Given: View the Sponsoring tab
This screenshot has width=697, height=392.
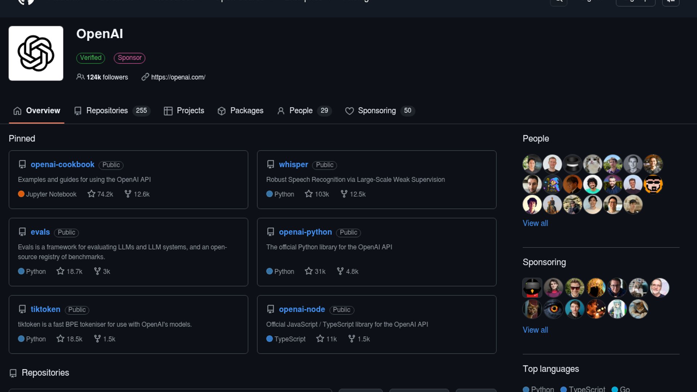Looking at the screenshot, I should [x=380, y=111].
